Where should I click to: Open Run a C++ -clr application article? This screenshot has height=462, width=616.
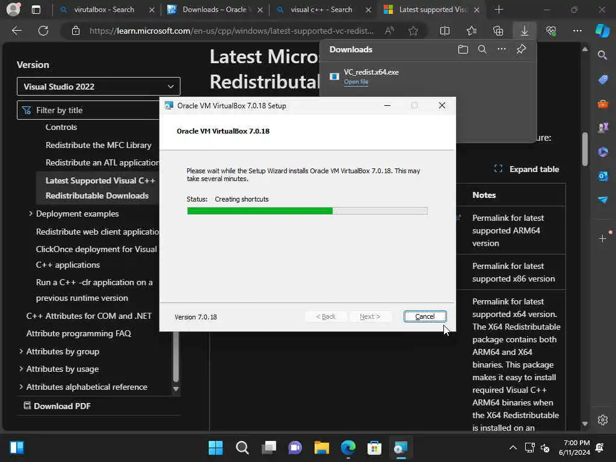click(94, 290)
